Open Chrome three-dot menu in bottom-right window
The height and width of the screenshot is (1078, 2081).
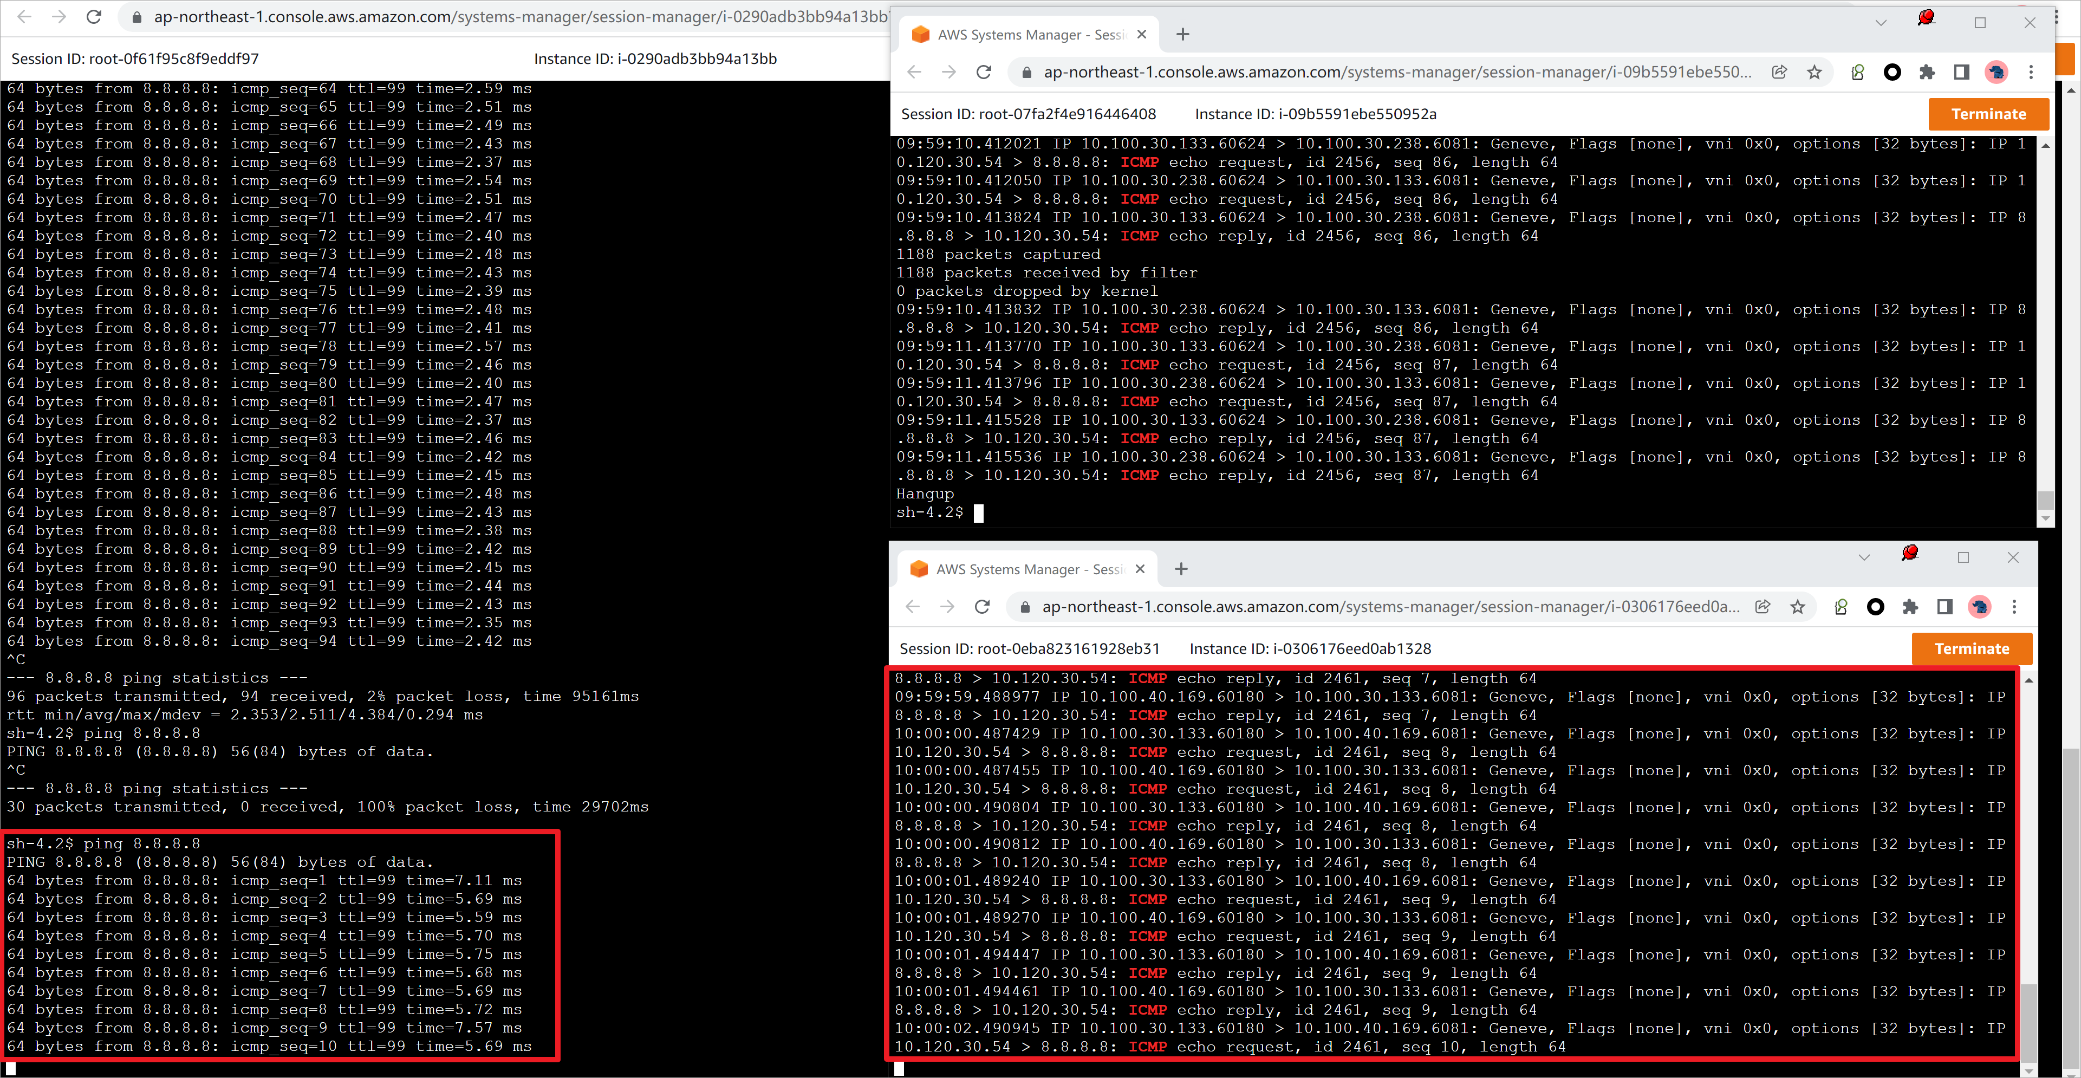tap(2014, 606)
